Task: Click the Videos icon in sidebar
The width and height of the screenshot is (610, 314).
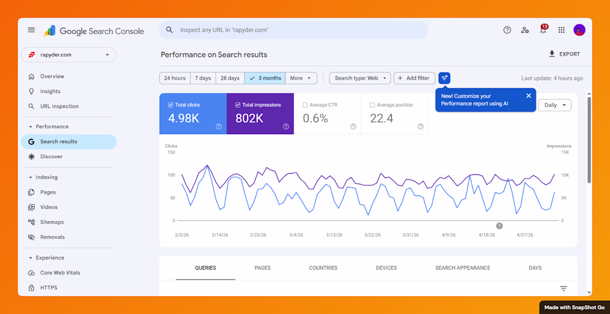Action: (32, 207)
